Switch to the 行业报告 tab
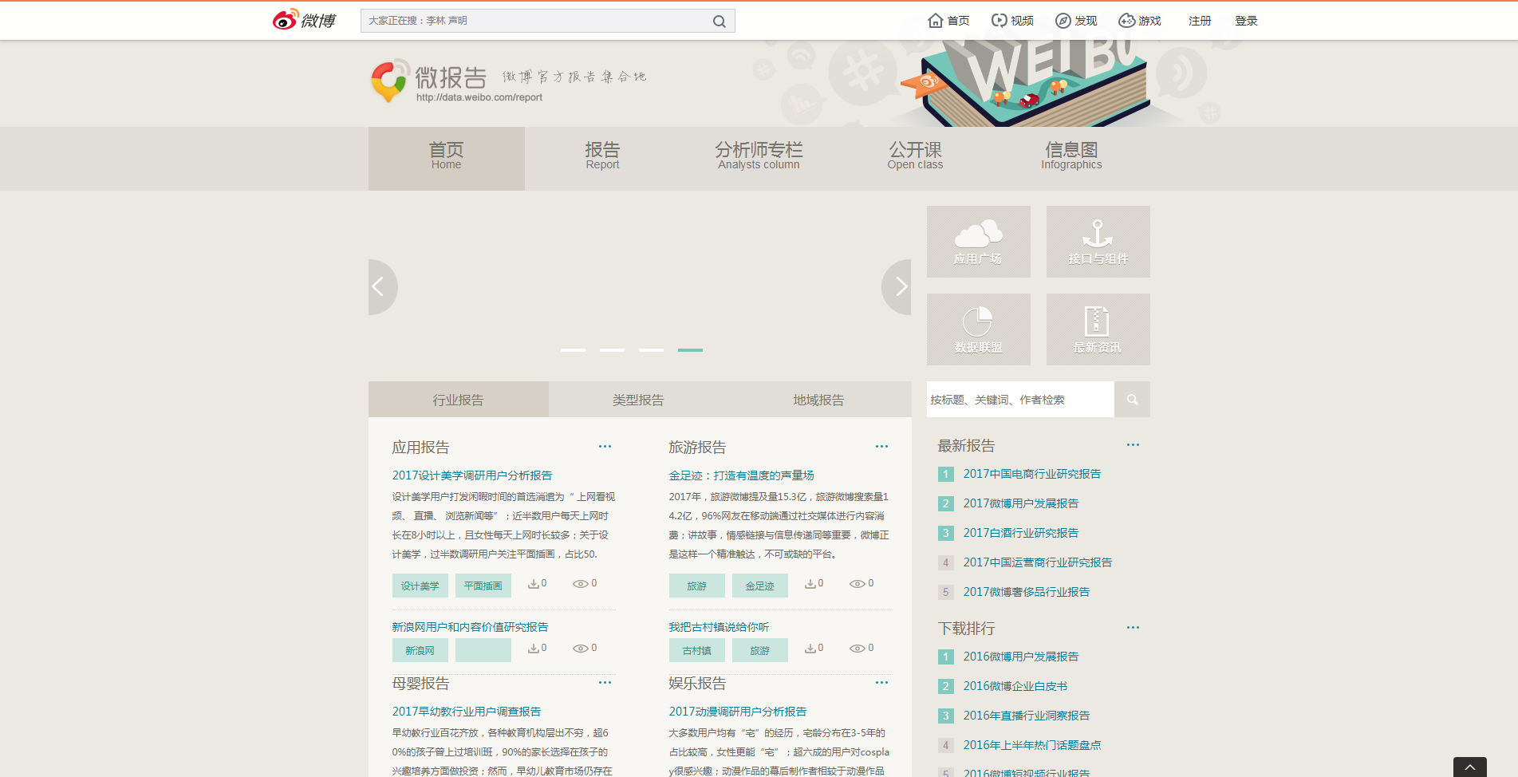1518x777 pixels. 459,400
